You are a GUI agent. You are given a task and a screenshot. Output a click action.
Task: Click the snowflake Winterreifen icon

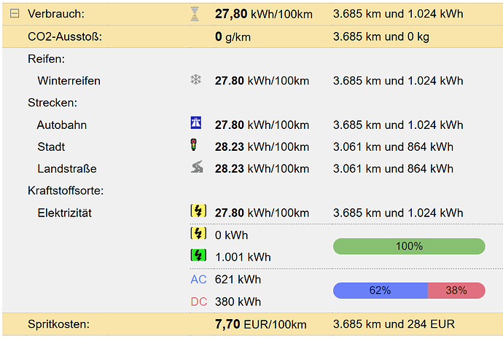(x=195, y=80)
